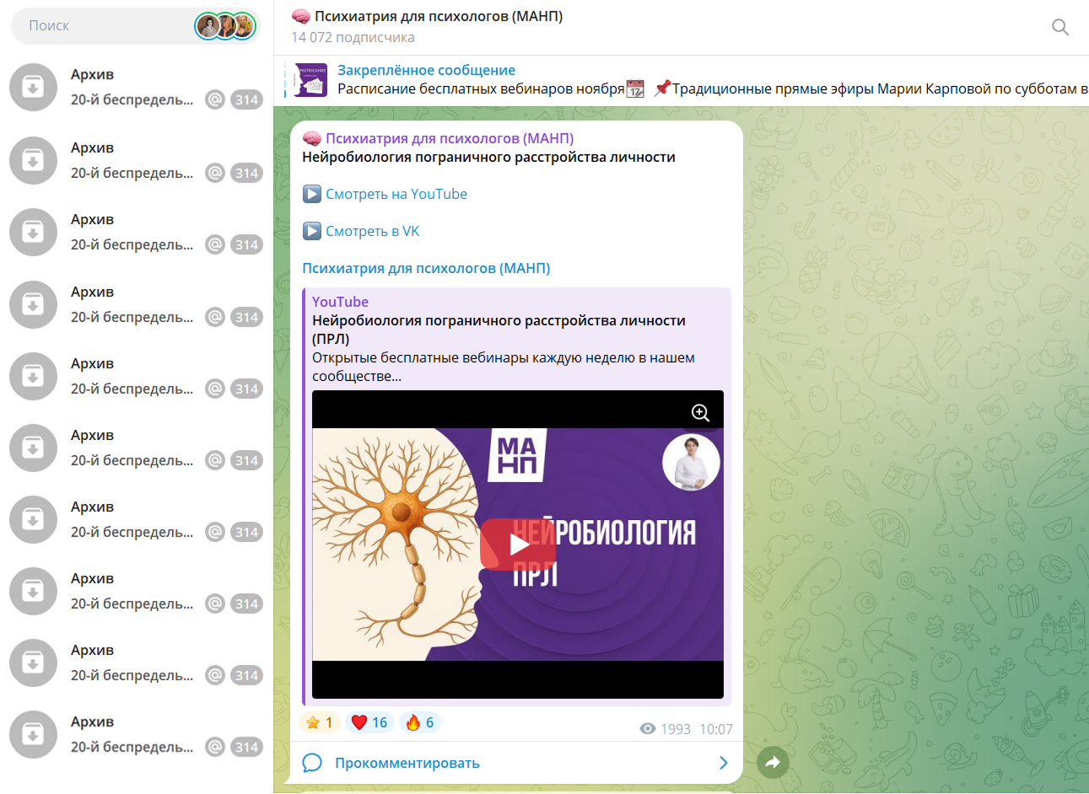Screen dimensions: 1089x794
Task: Click the '@' mention badge in first Archive row
Action: click(x=215, y=99)
